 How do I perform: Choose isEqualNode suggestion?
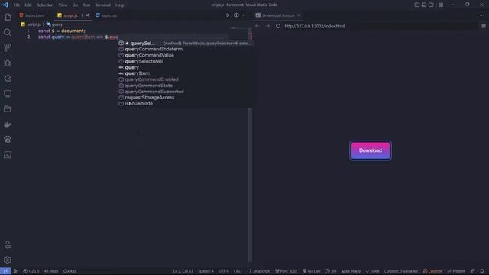(186, 104)
